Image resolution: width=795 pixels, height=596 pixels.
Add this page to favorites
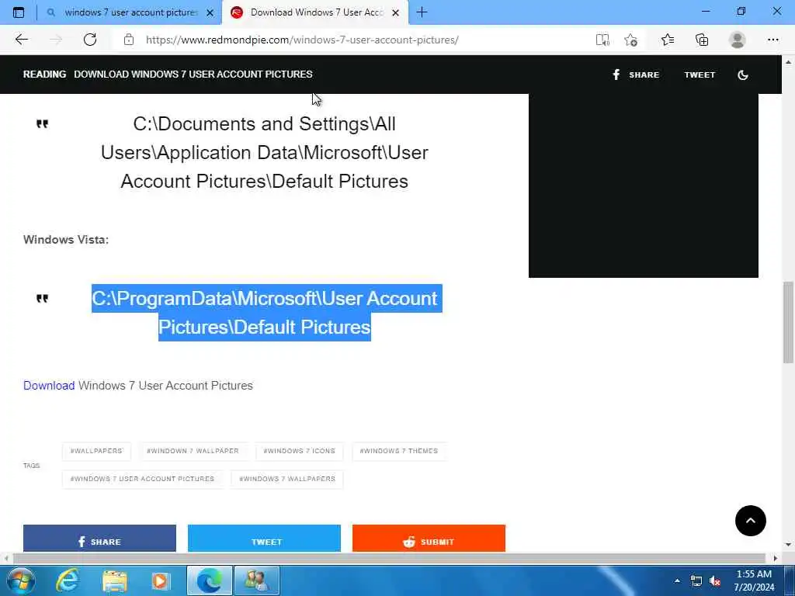pyautogui.click(x=630, y=40)
